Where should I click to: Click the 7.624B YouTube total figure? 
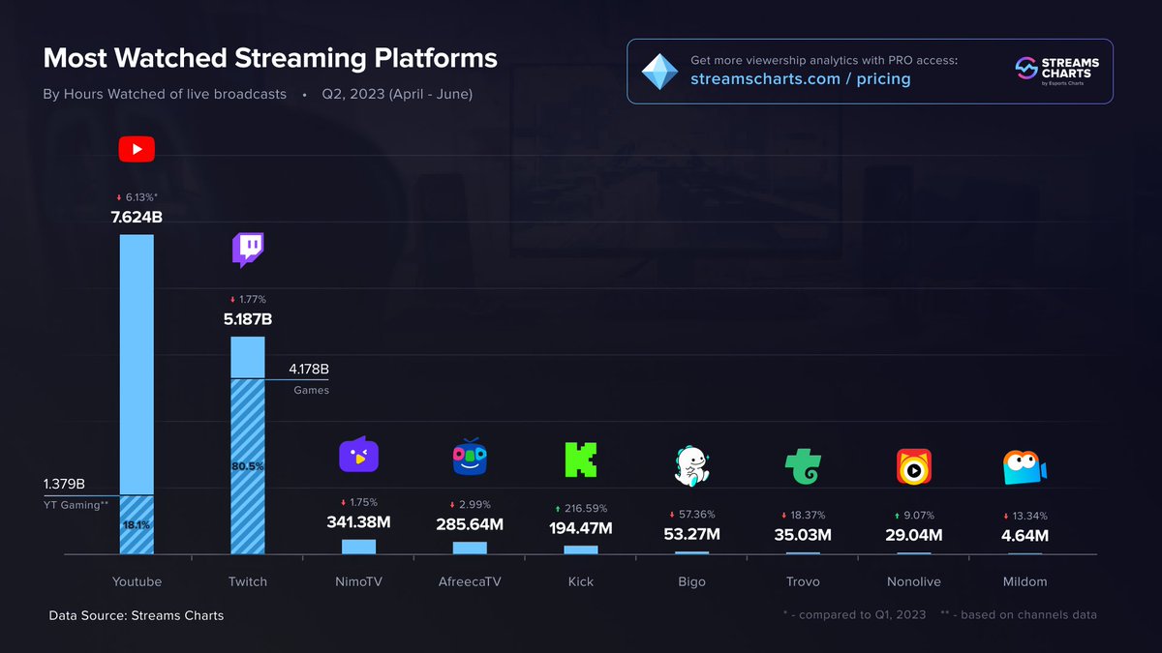point(137,218)
